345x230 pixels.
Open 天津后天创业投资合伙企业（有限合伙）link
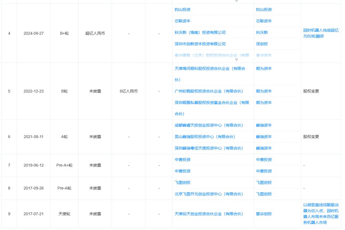click(209, 214)
